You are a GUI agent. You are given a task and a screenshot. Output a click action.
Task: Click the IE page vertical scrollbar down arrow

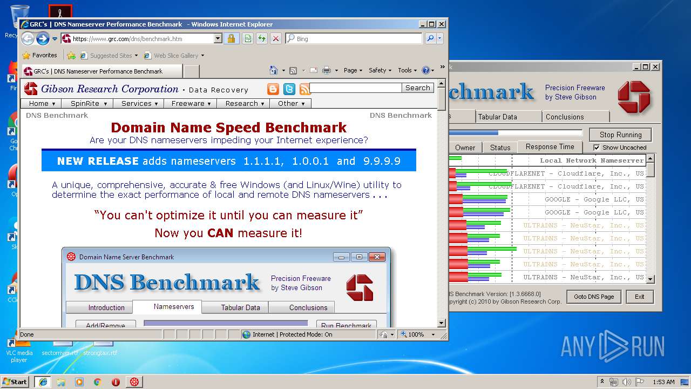442,323
